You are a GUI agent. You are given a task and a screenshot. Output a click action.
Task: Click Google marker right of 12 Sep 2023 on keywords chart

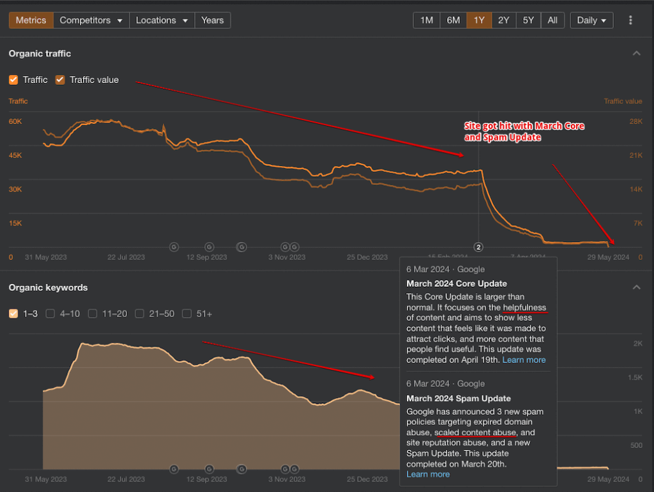(241, 469)
